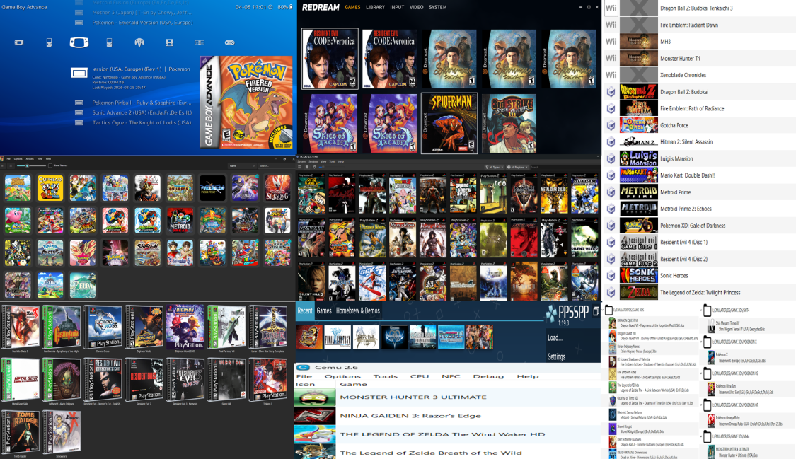The image size is (796, 459).
Task: Click the Wii icon beside Monster Hunter Tri
Action: [611, 58]
